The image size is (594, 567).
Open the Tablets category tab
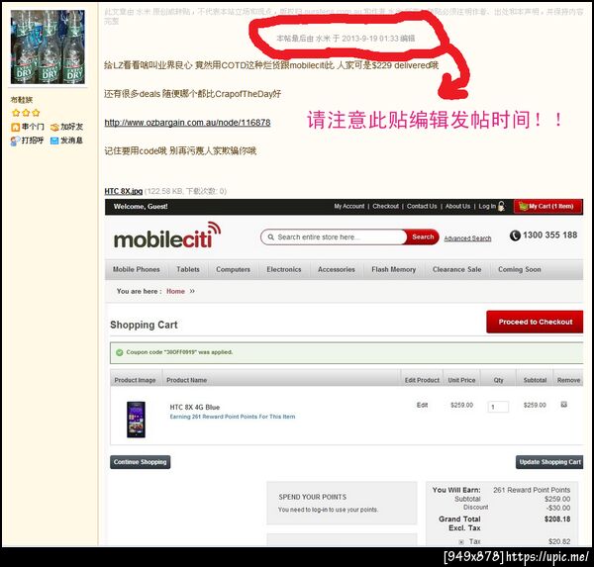(188, 270)
